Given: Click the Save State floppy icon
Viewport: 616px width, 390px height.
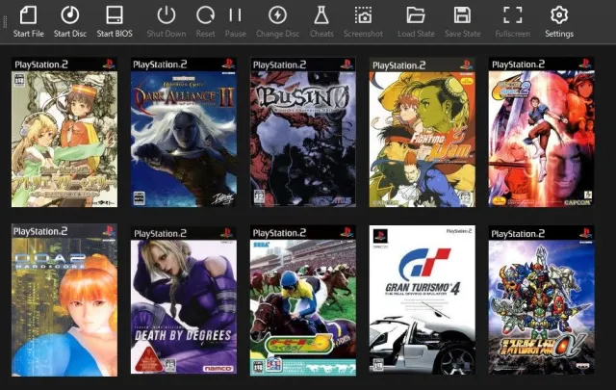Looking at the screenshot, I should point(462,15).
